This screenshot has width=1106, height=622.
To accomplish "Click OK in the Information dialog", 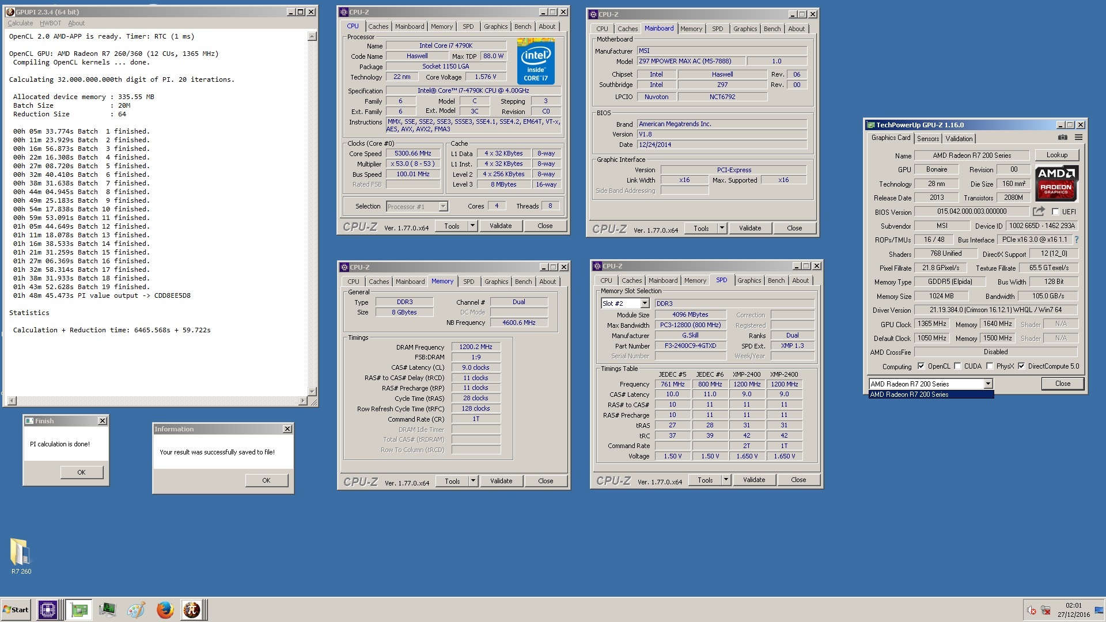I will [266, 480].
